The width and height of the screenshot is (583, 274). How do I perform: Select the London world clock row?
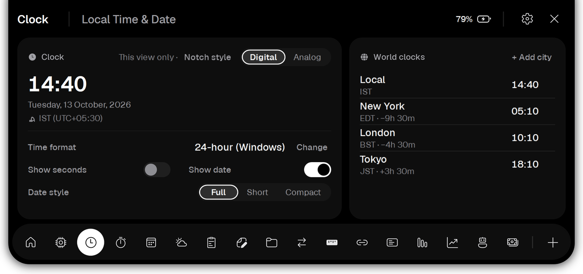click(x=457, y=138)
